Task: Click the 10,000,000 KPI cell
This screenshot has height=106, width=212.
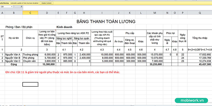Action: click(x=102, y=55)
